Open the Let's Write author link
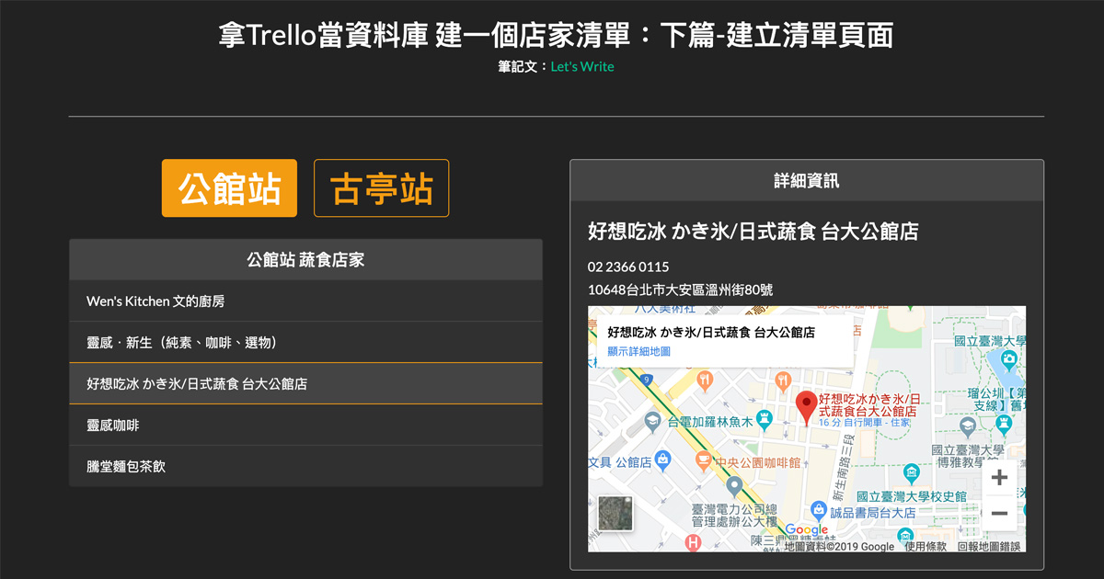The image size is (1104, 579). pos(581,66)
